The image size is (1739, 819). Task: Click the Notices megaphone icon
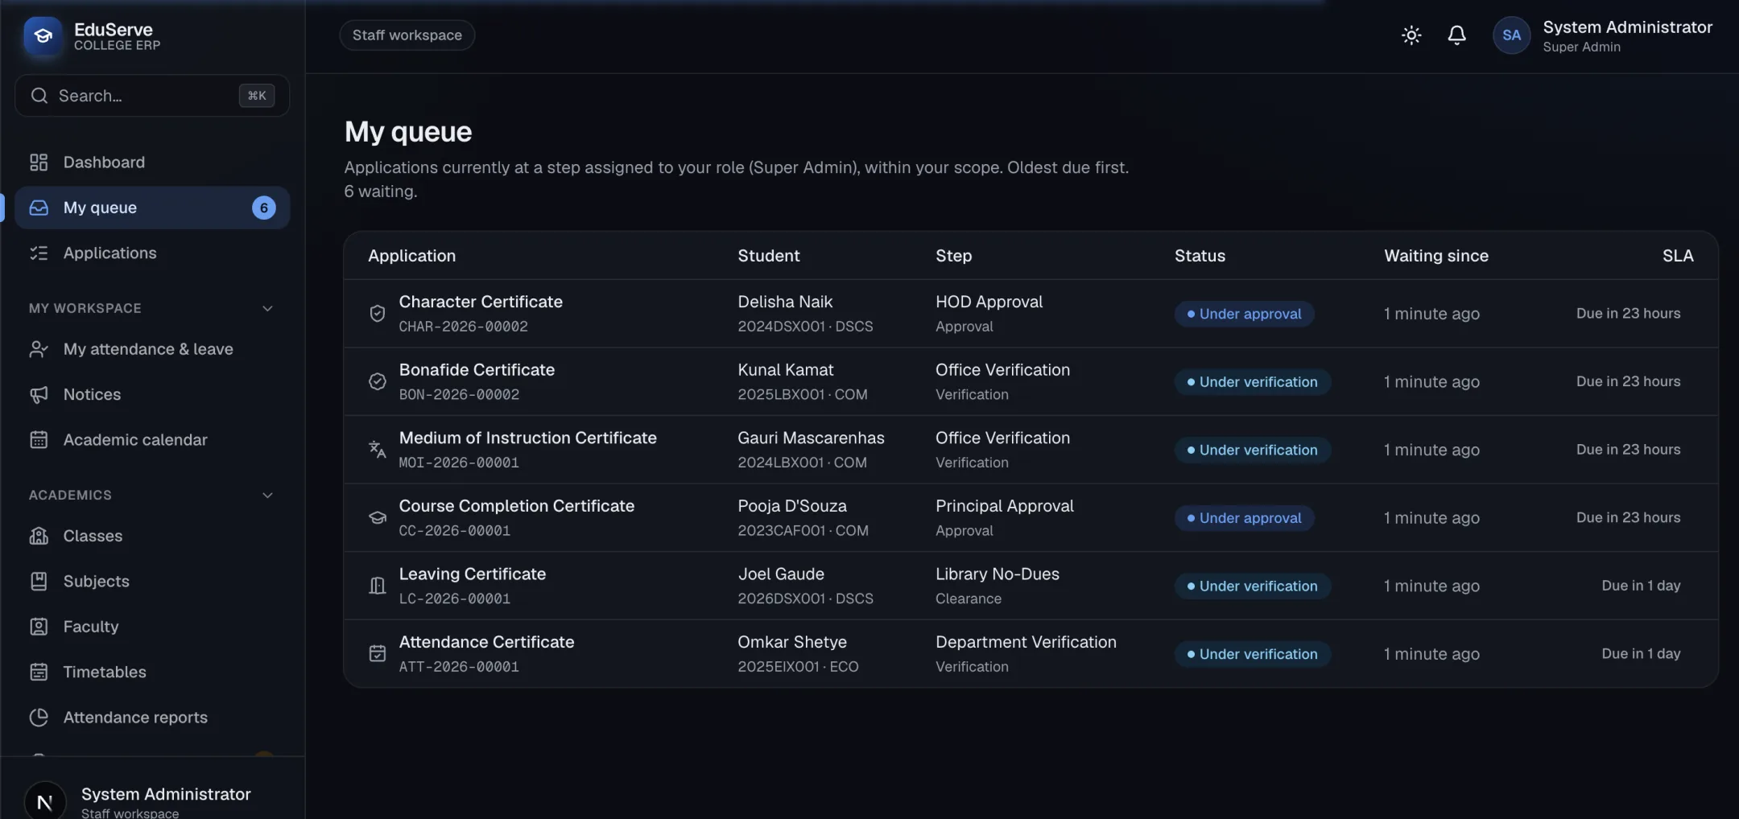pyautogui.click(x=39, y=394)
